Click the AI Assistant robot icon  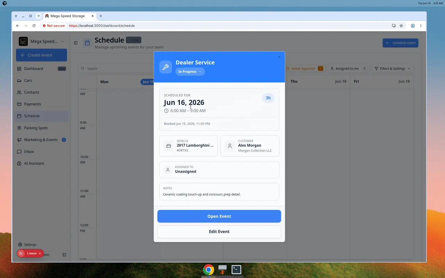19,163
